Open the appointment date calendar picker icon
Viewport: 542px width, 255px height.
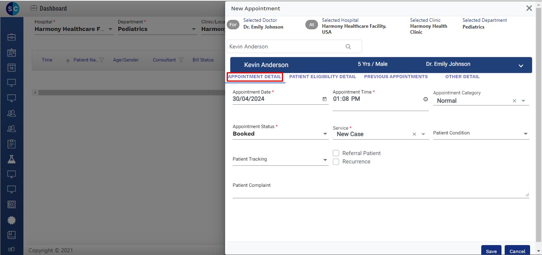tap(324, 99)
